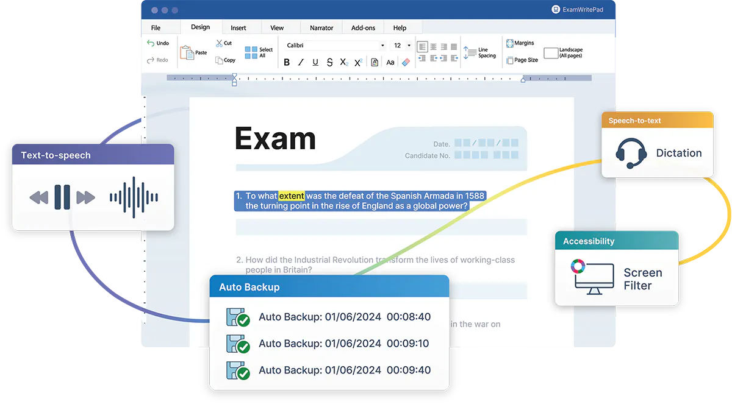
Task: Align text to the right
Action: (443, 46)
